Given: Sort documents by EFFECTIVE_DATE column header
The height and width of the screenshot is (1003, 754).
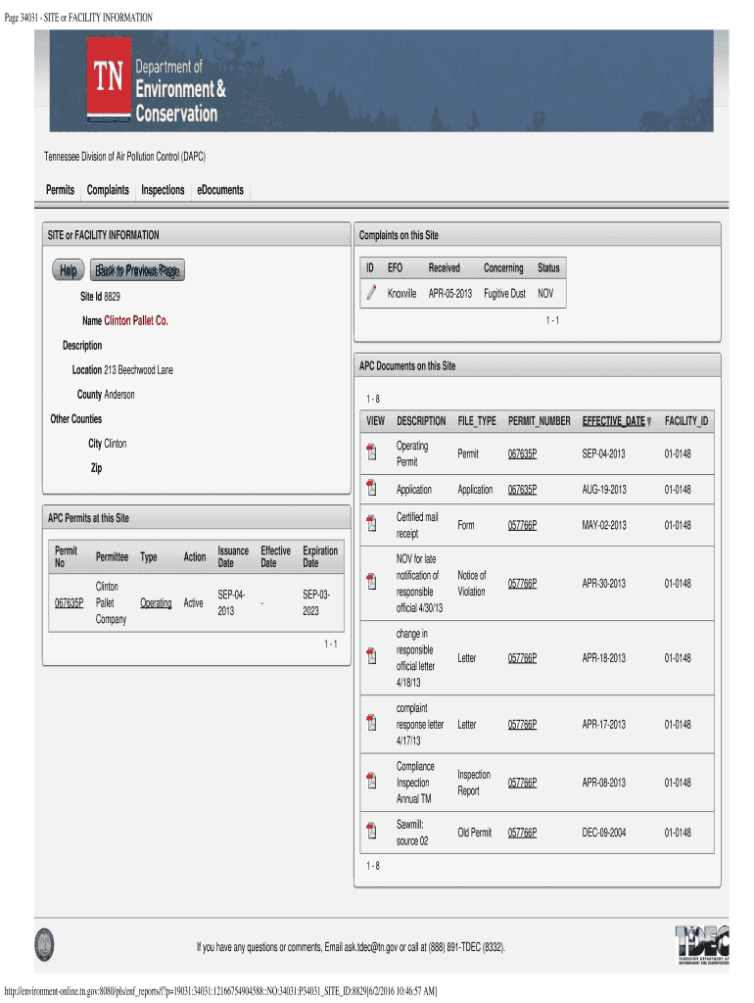Looking at the screenshot, I should 613,421.
